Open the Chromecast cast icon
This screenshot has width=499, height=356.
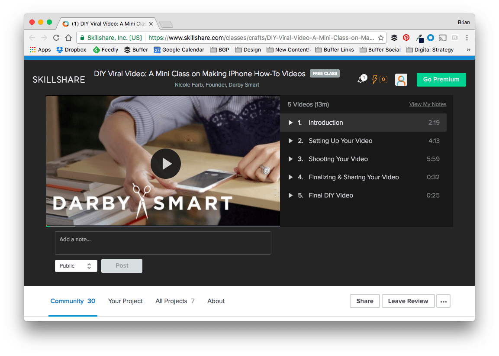coord(442,38)
